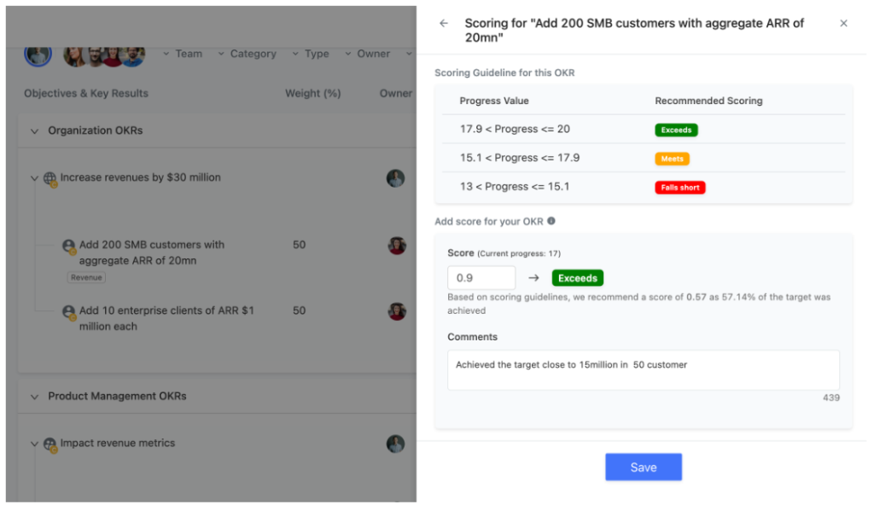Open the Increase revenues by $30 million objective
874x522 pixels.
coord(141,177)
